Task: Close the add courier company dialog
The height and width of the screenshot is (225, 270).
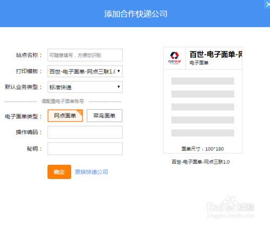Action: 267,4
